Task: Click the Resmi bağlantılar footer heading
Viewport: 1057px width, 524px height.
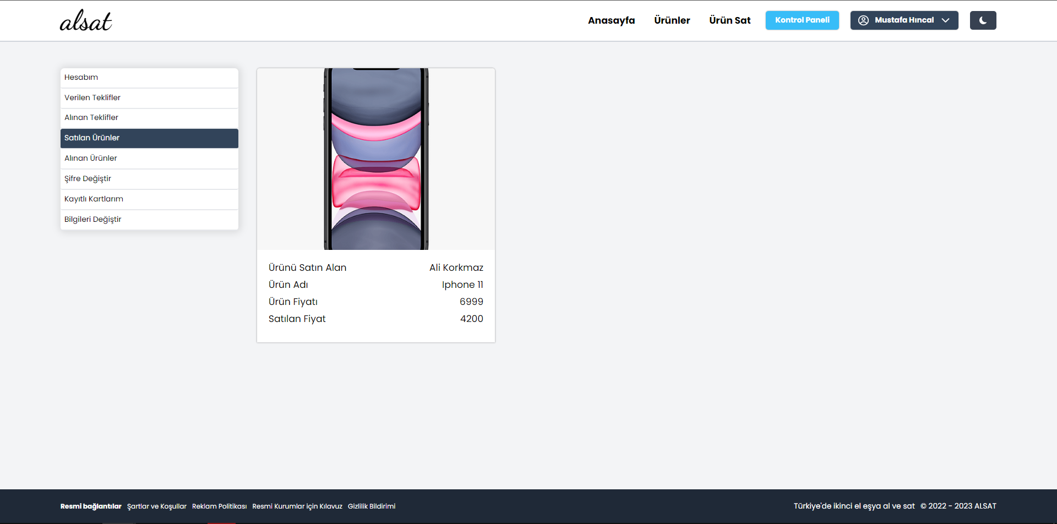Action: 91,506
